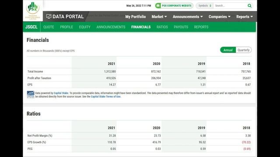Click Net Profit Margin 2021 value 31.28
The height and width of the screenshot is (157, 280).
tap(112, 136)
